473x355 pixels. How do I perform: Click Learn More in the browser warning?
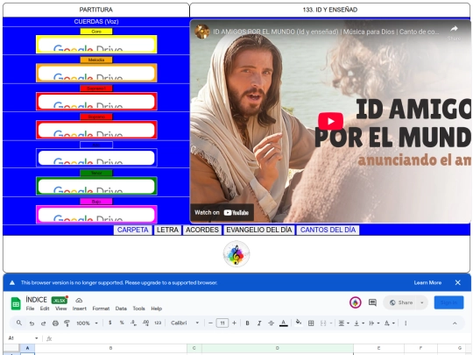click(427, 282)
